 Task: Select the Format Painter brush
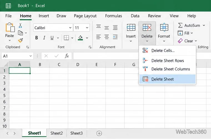pos(21,40)
